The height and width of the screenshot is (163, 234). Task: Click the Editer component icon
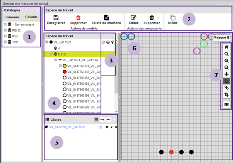pos(134,17)
